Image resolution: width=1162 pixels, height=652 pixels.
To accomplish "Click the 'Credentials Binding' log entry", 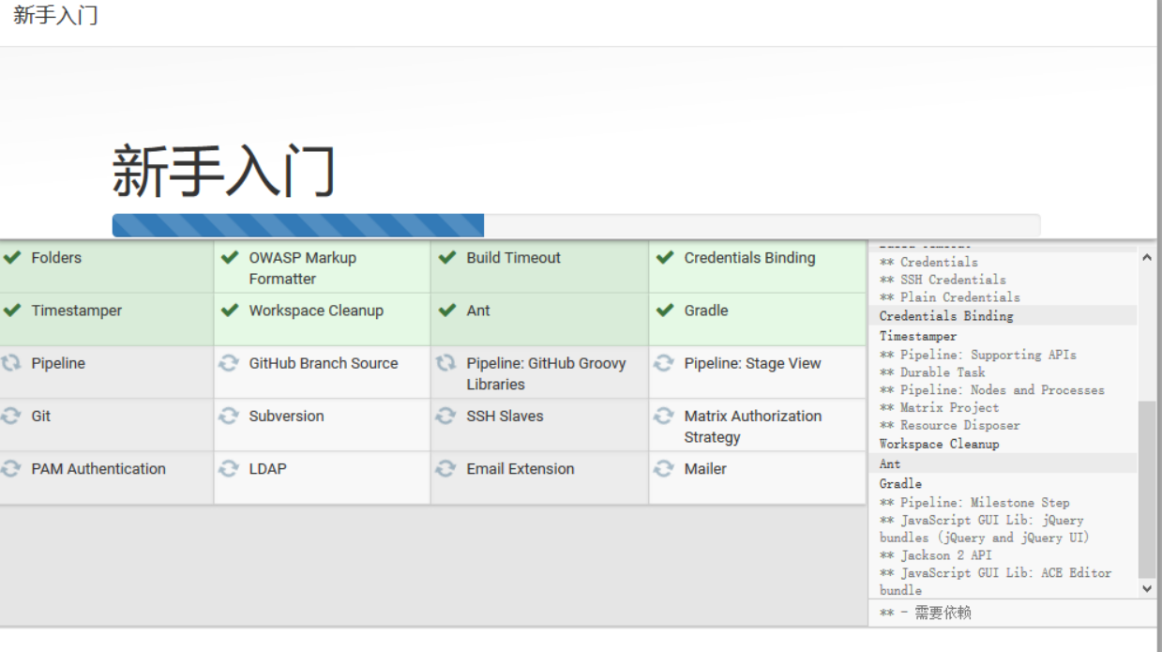I will pyautogui.click(x=946, y=316).
